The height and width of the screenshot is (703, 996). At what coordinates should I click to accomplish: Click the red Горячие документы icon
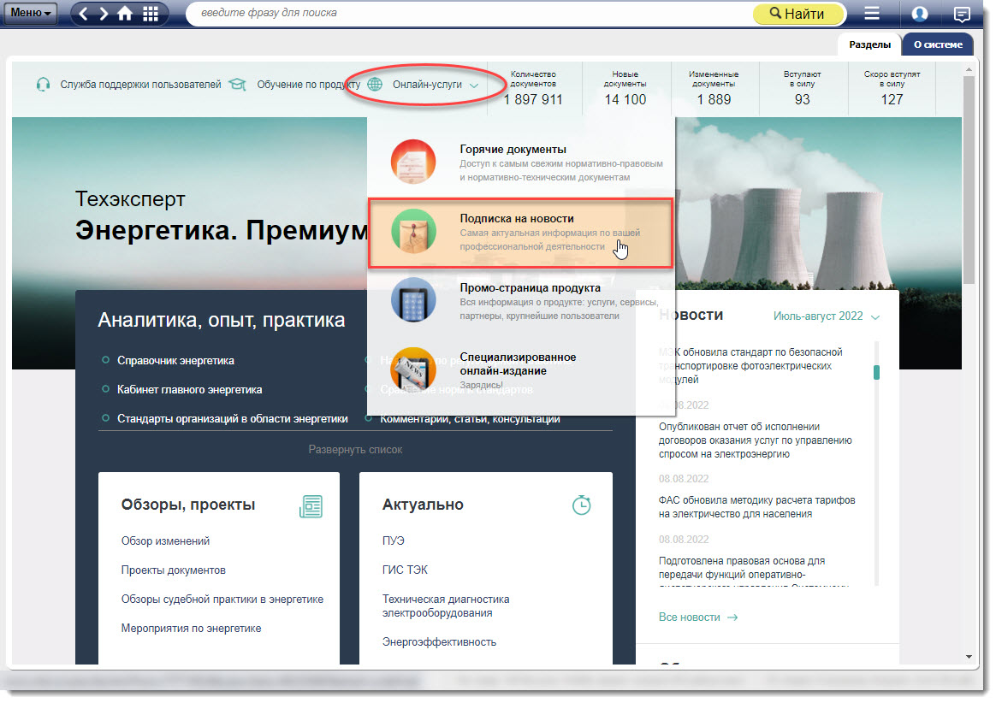click(413, 162)
